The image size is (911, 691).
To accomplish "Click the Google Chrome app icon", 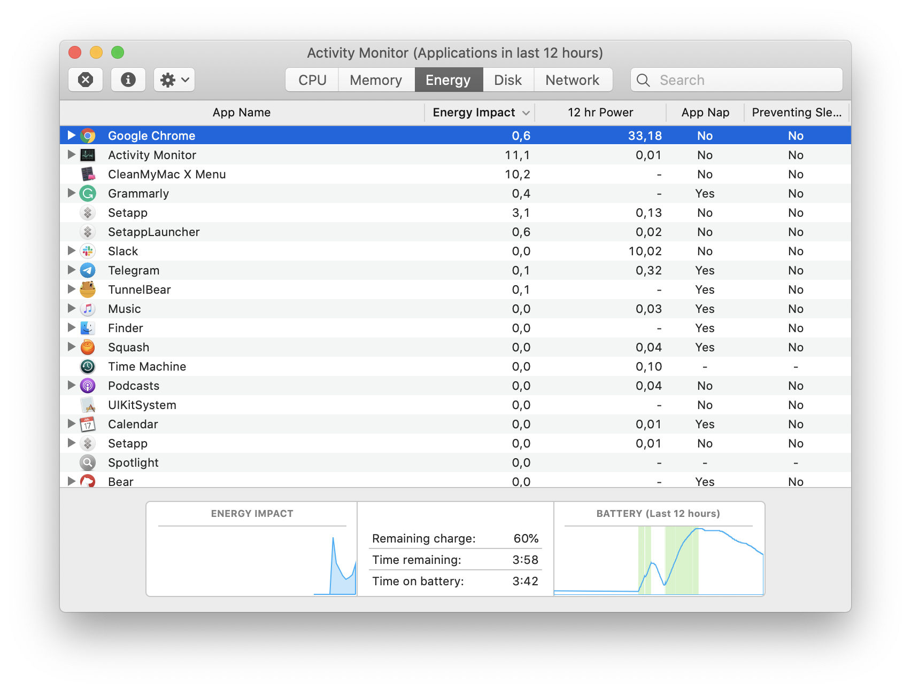I will tap(87, 135).
